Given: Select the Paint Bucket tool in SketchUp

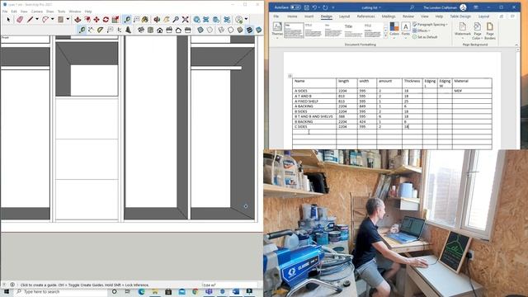Looking at the screenshot, I should click(145, 20).
